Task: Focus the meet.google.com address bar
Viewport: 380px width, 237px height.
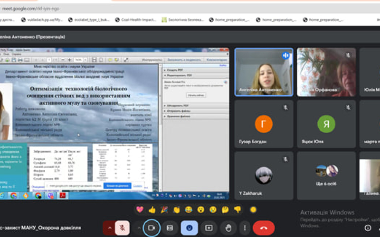Action: 190,9
